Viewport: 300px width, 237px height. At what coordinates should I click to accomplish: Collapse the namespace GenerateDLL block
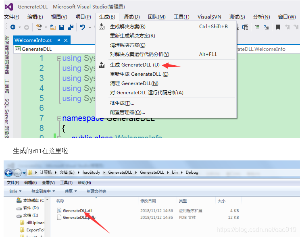click(x=59, y=118)
